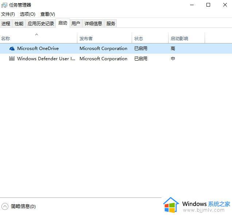Click Microsoft Corporation in the OneDrive row
This screenshot has height=215, width=232.
[104, 49]
